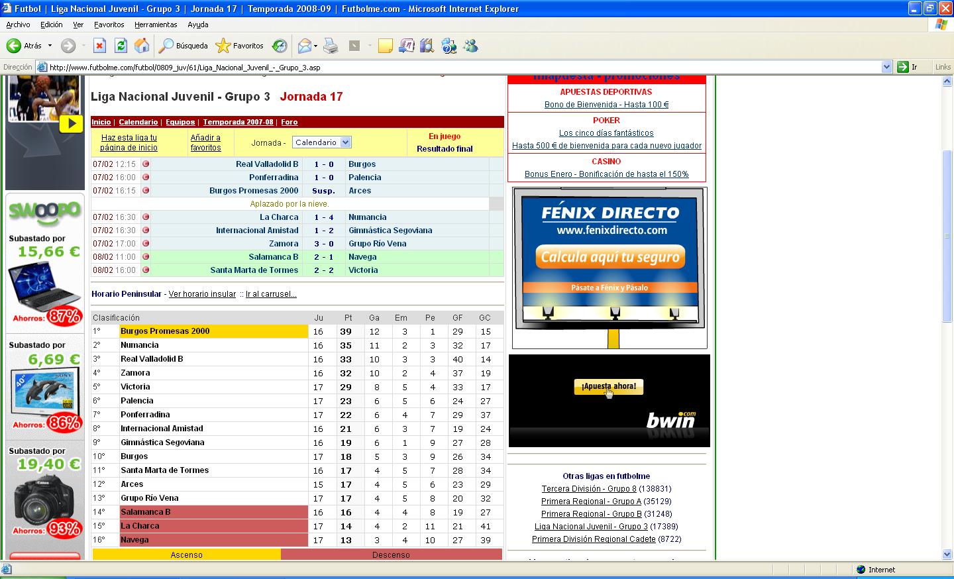Screen dimensions: 954x579
Task: Print the page with printer icon
Action: pyautogui.click(x=331, y=46)
